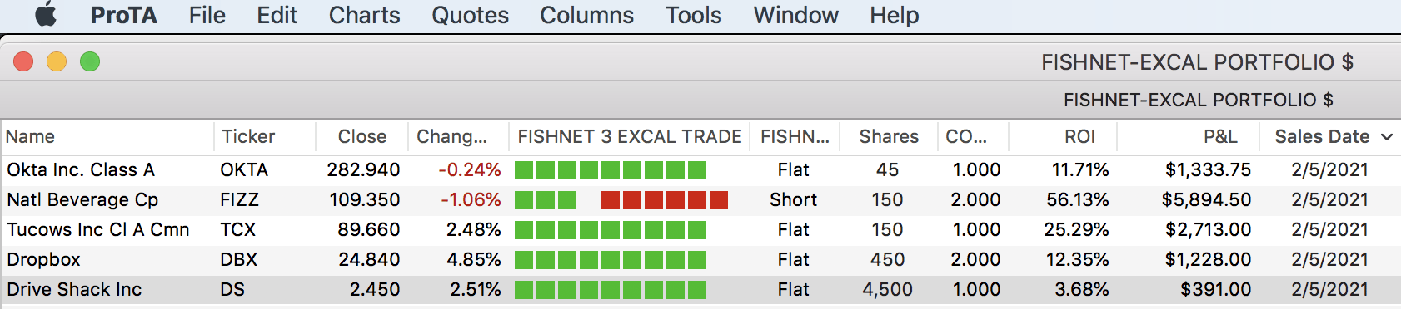
Task: Select the Drive Shack Inc row name
Action: (x=74, y=289)
